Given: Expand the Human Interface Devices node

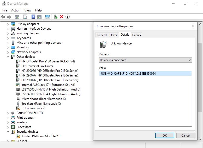Looking at the screenshot, I should (x=8, y=29).
